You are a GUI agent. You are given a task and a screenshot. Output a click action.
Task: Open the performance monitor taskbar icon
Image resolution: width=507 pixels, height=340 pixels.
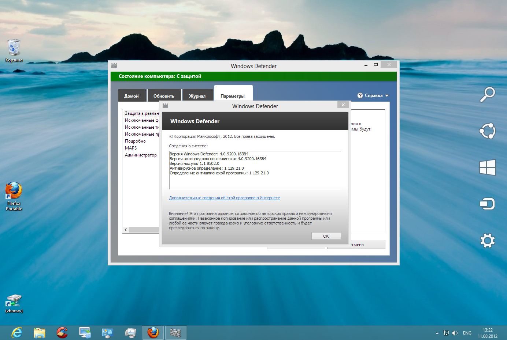pos(130,333)
